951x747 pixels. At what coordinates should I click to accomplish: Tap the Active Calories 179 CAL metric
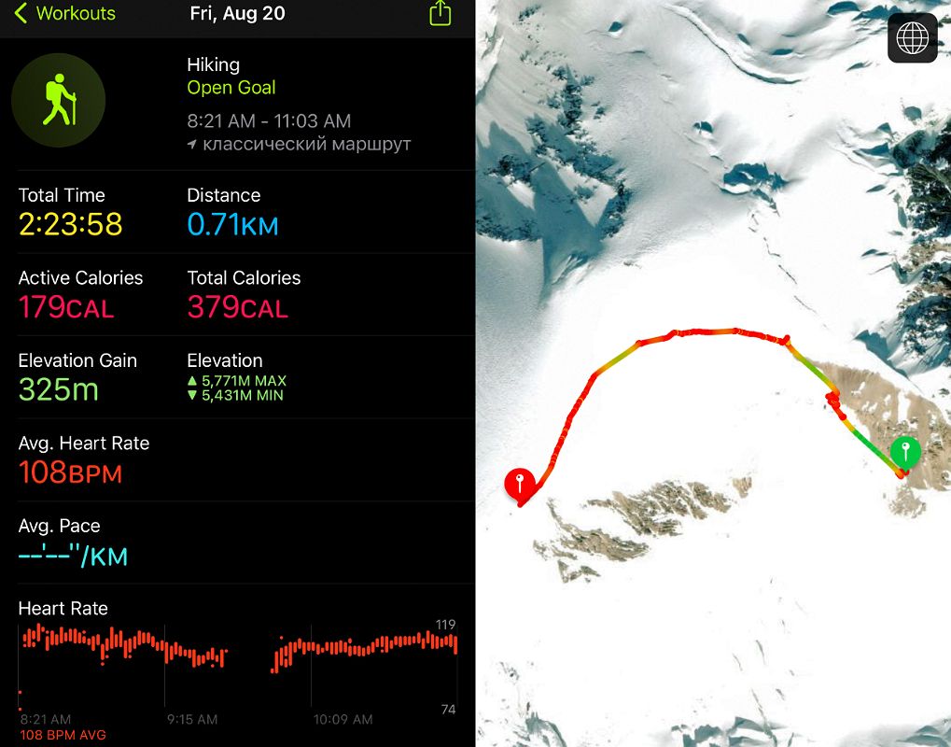(x=66, y=307)
